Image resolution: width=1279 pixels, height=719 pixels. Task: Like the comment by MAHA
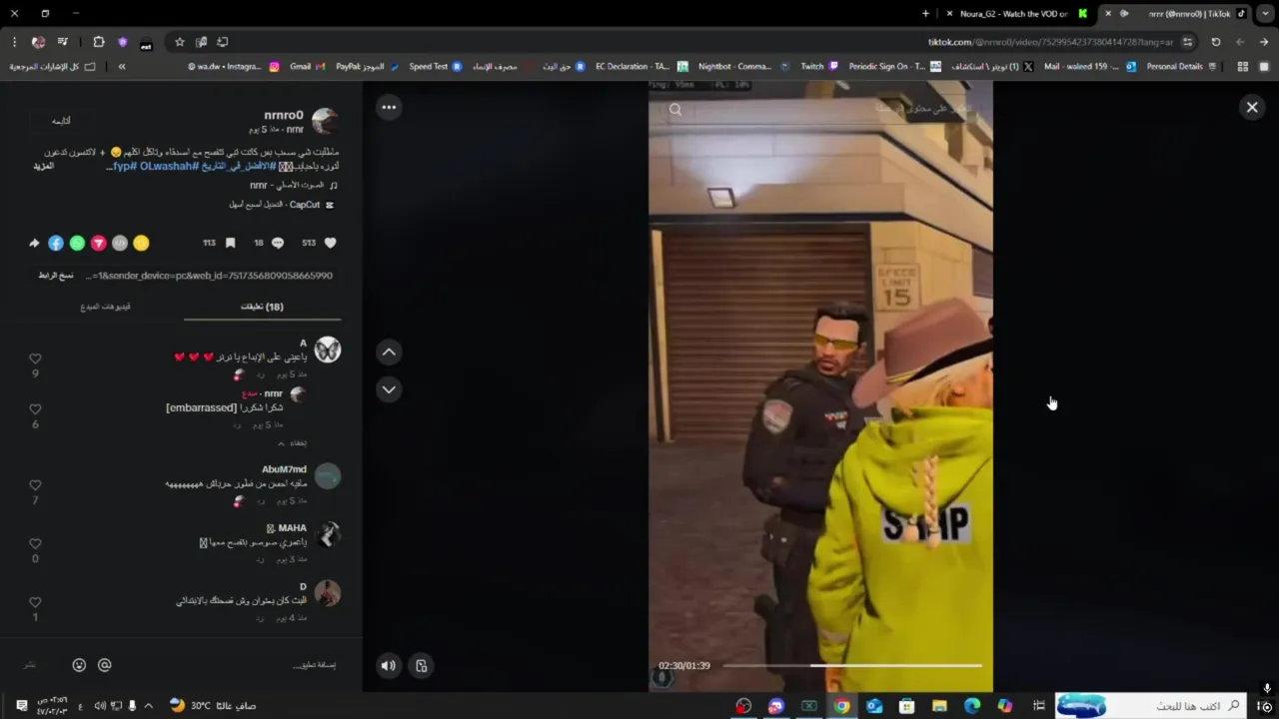[35, 543]
